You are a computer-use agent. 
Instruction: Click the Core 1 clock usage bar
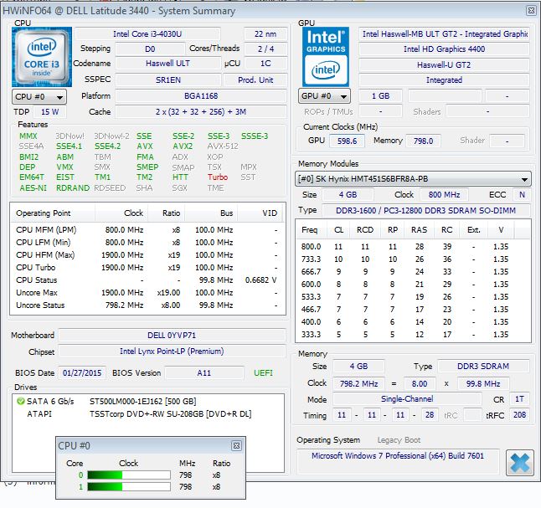point(129,487)
